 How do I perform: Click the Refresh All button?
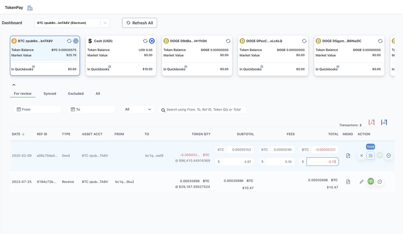point(139,23)
